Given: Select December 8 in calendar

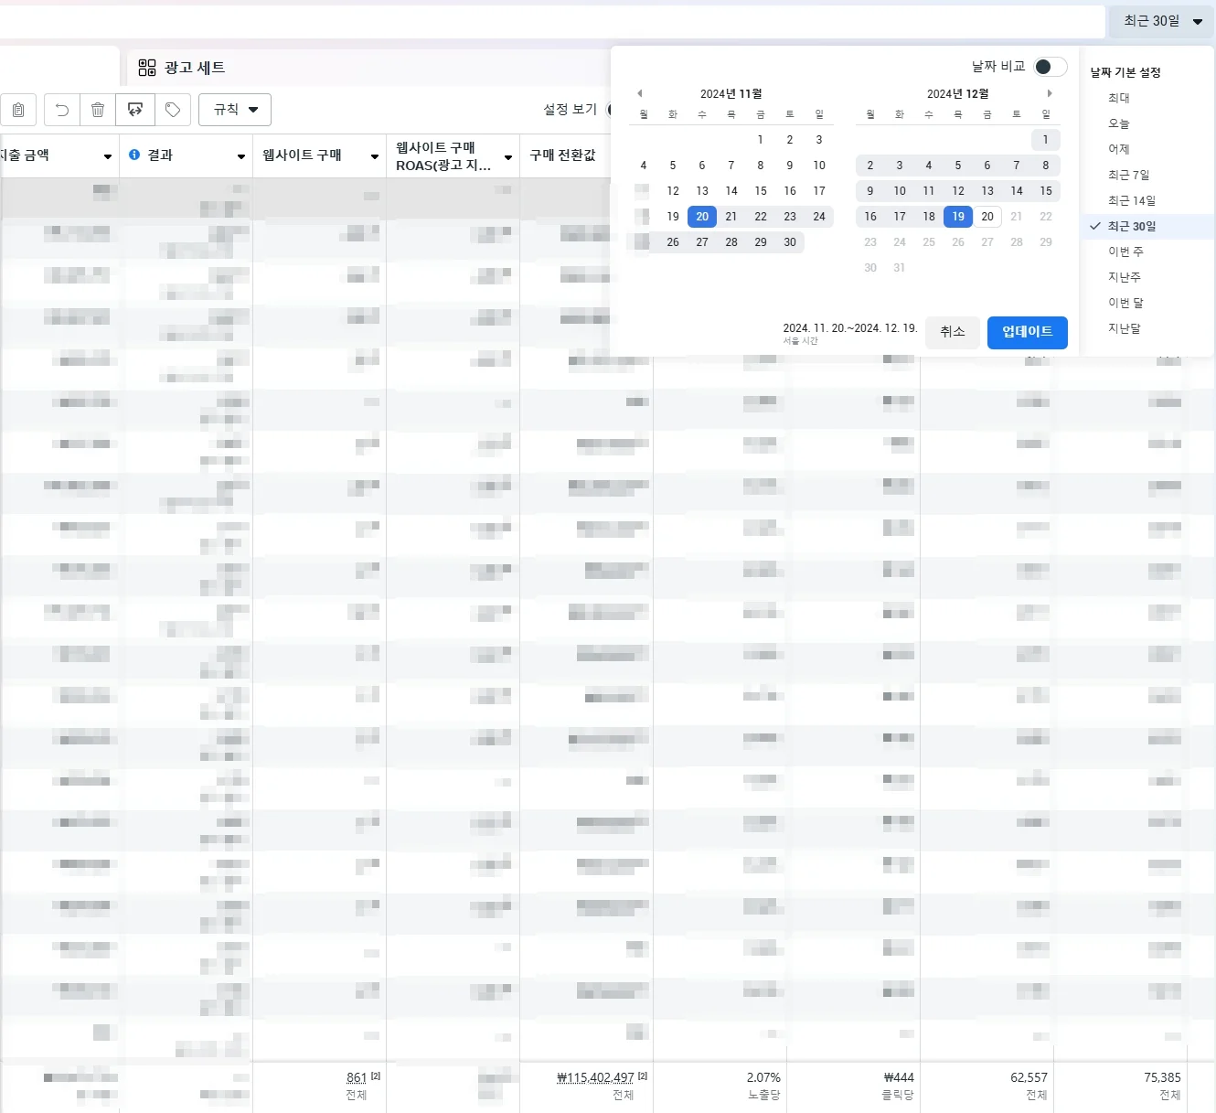Looking at the screenshot, I should [x=1046, y=166].
